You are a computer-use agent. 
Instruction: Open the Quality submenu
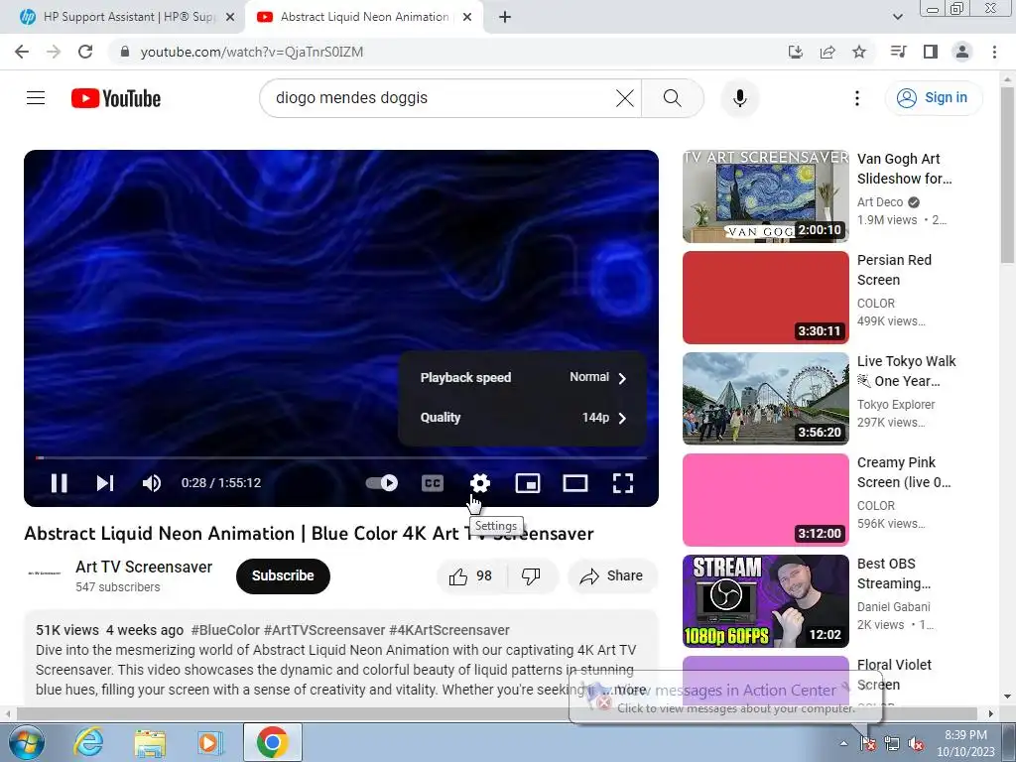(522, 418)
